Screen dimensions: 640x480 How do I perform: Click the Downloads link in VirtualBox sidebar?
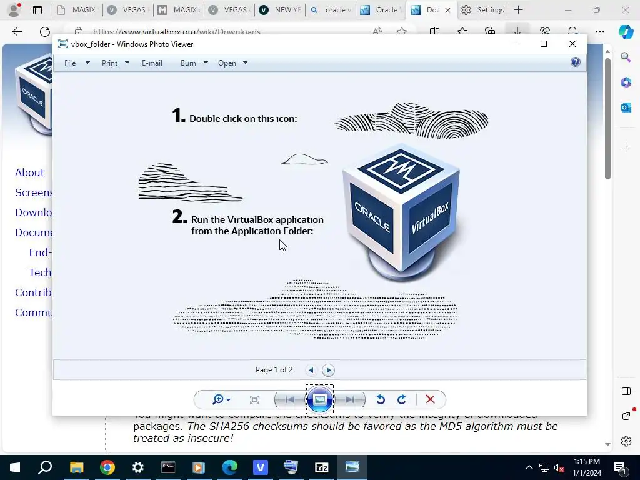click(x=34, y=212)
